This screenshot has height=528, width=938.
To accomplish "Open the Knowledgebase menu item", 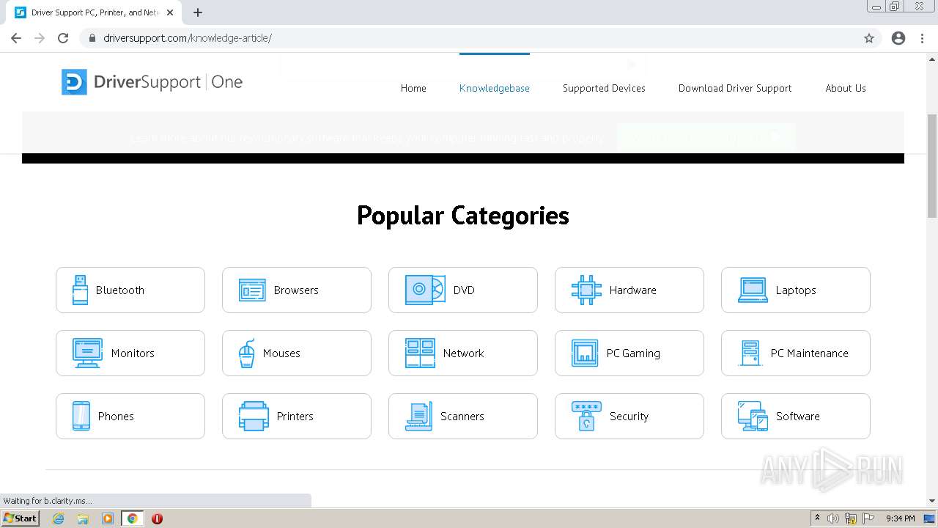I will point(495,88).
